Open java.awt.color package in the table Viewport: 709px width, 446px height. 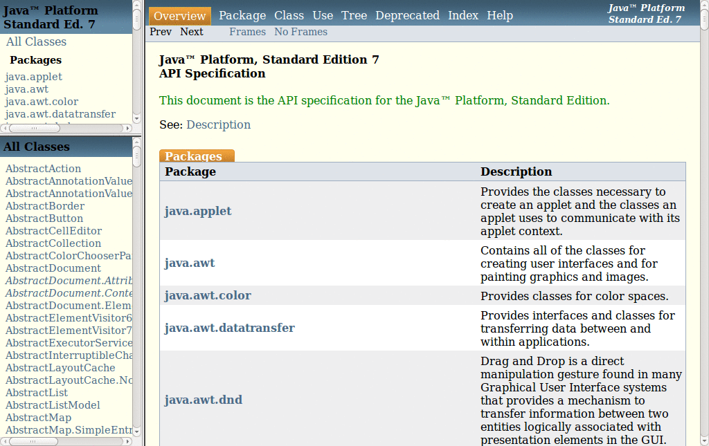click(x=208, y=296)
